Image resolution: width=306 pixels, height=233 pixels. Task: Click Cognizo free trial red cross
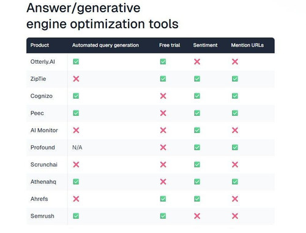click(163, 96)
